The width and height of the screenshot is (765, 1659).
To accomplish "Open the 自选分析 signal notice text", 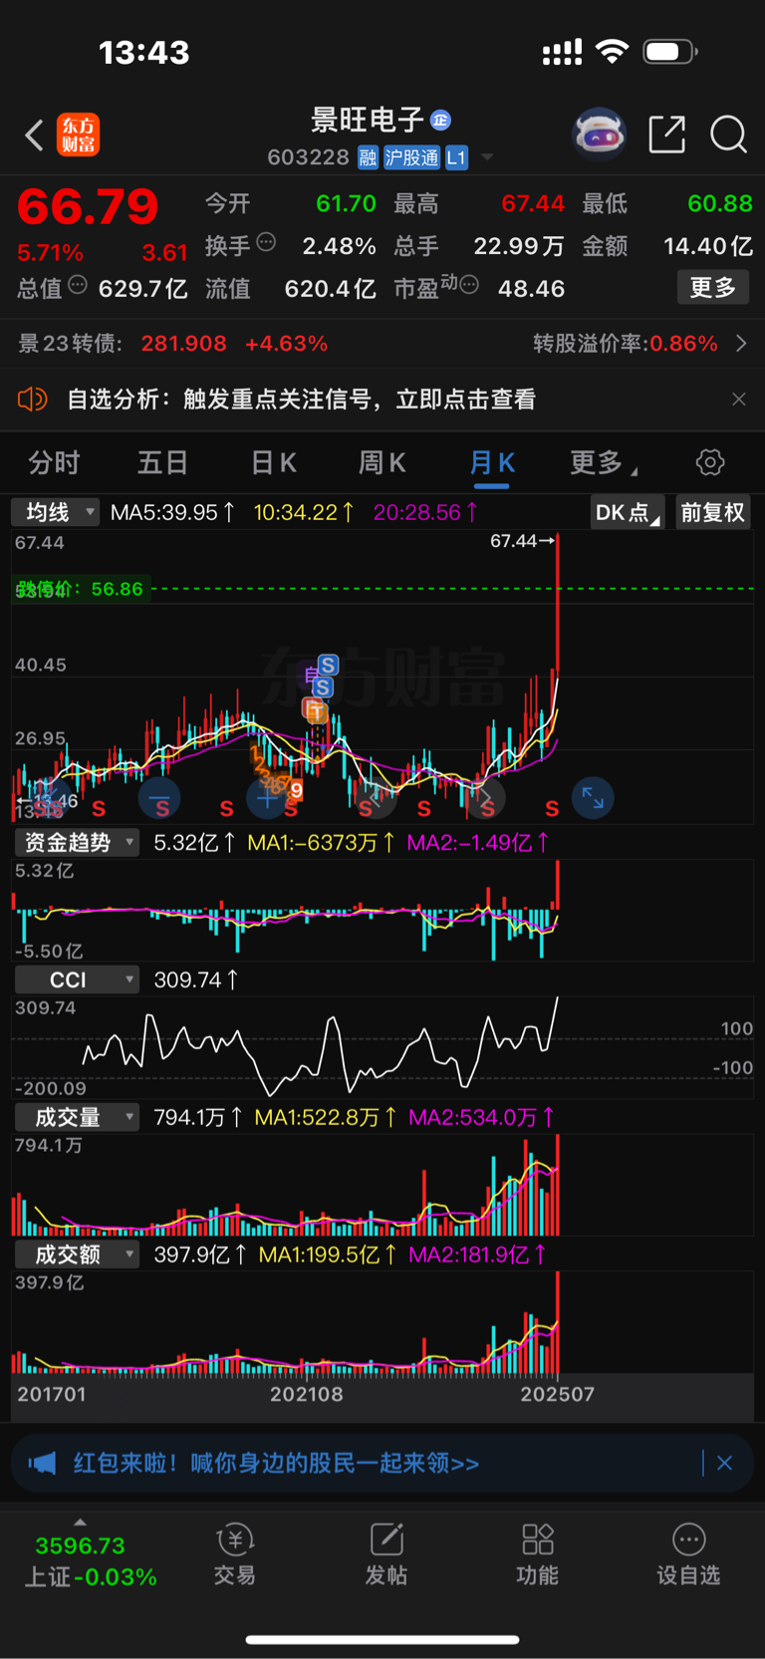I will coord(301,400).
